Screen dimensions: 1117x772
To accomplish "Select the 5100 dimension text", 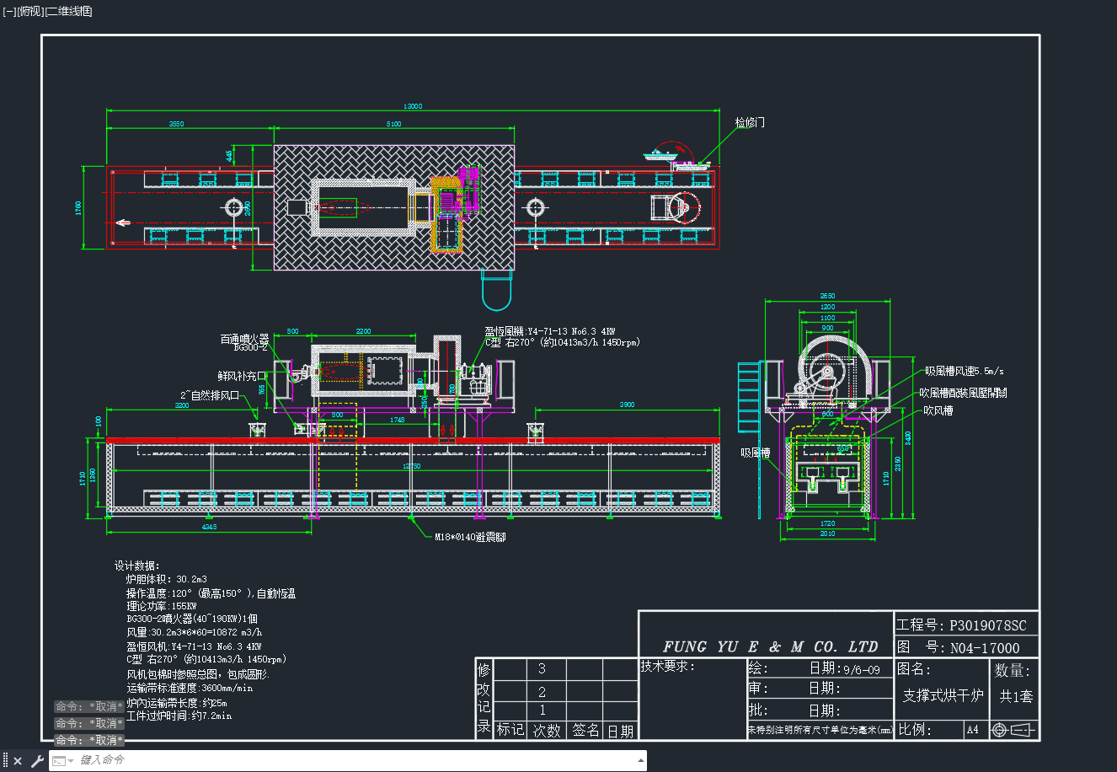I will [x=393, y=124].
